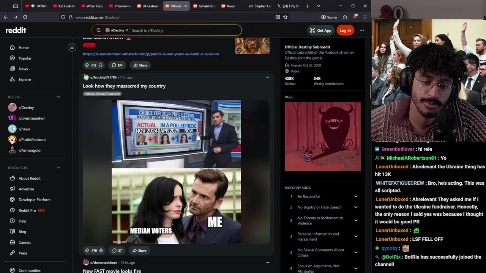486x273 pixels.
Task: Open Firefox View icon in tab bar
Action: click(x=16, y=6)
